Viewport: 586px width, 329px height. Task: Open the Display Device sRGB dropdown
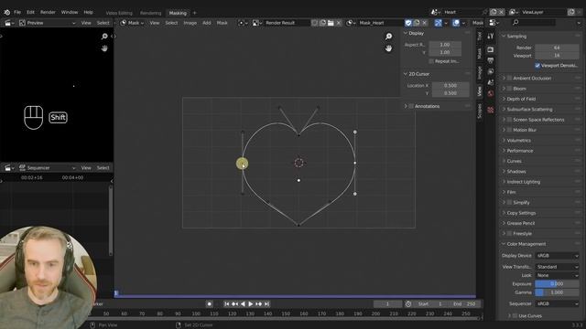pos(558,256)
